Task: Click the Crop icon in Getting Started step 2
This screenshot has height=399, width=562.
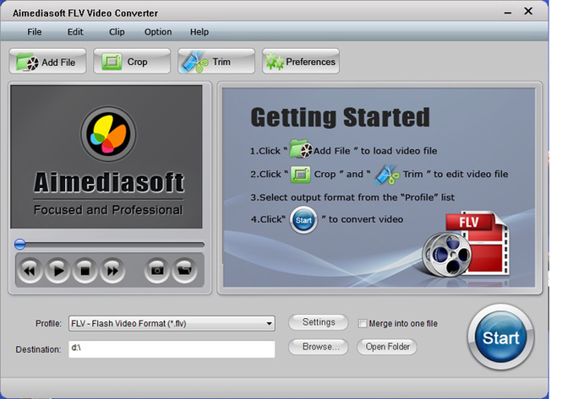Action: 300,175
